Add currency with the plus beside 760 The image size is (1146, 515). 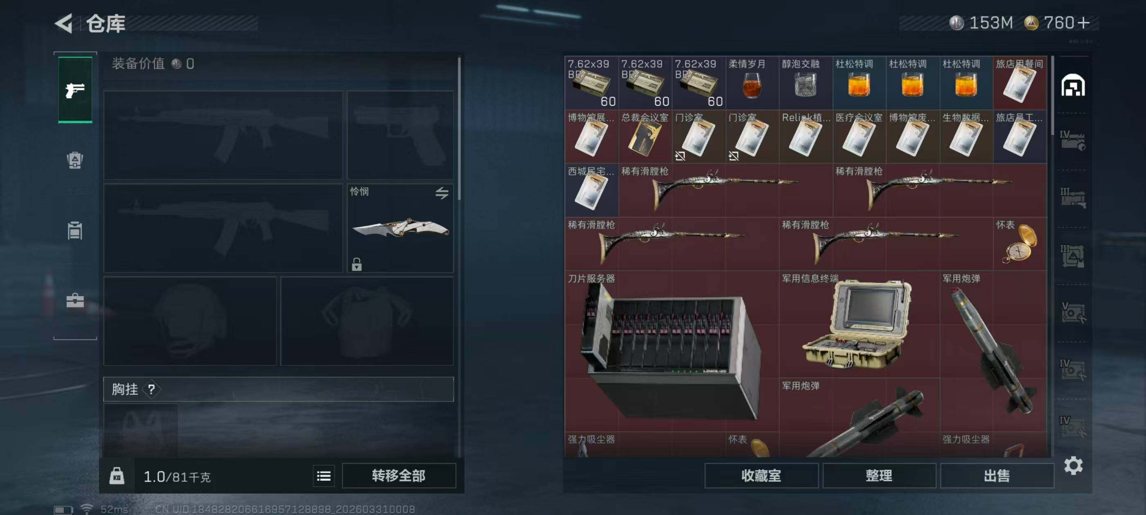click(x=1083, y=22)
